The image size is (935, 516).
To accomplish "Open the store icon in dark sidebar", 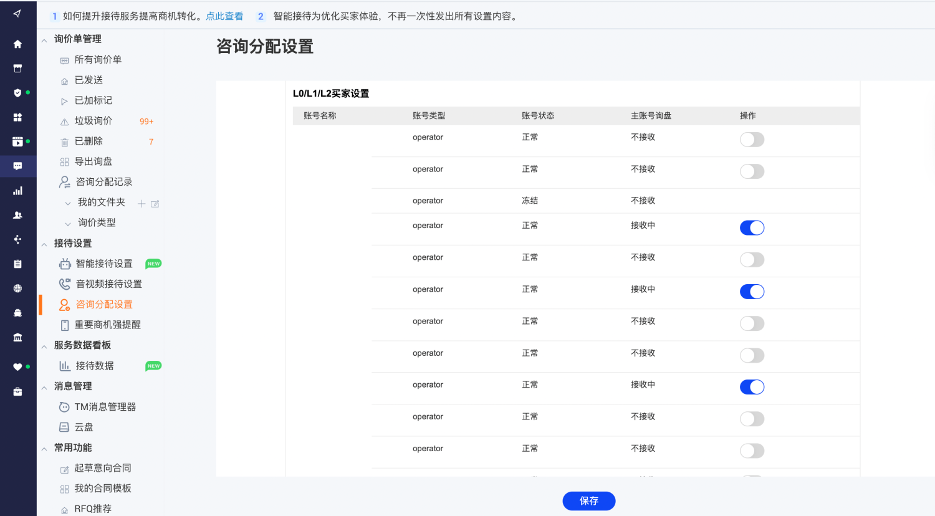I will (17, 69).
